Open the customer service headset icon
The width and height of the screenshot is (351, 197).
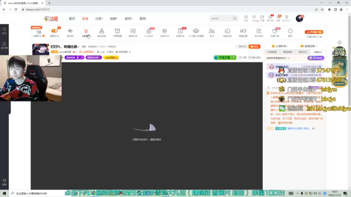tap(4, 182)
